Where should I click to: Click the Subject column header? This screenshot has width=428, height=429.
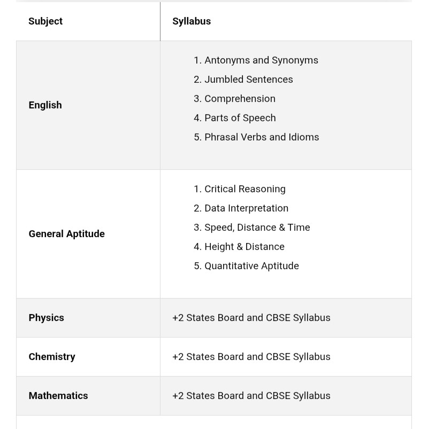(x=45, y=21)
